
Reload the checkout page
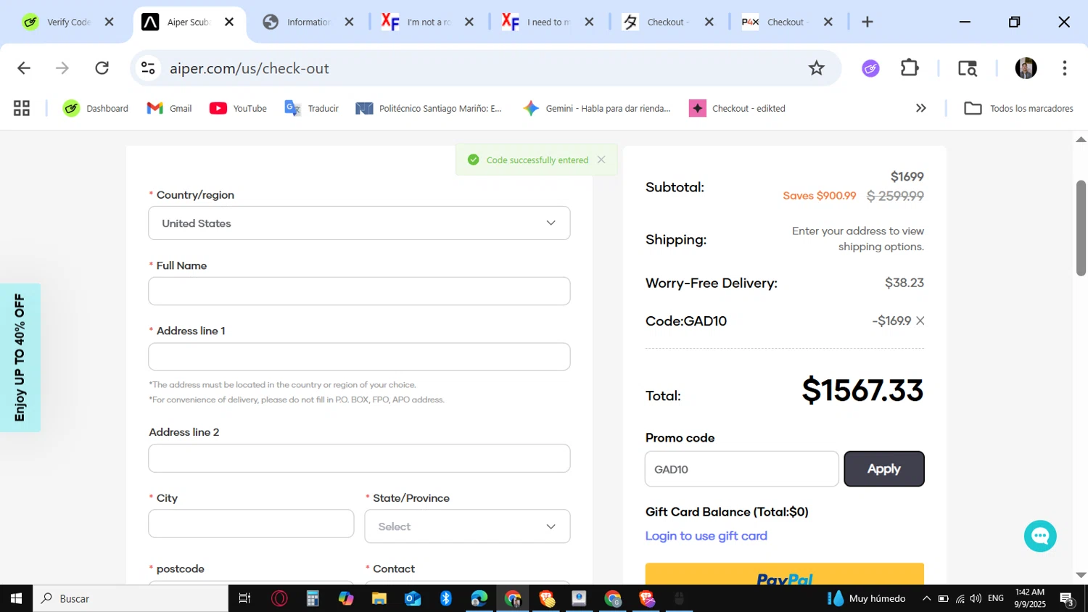(102, 68)
